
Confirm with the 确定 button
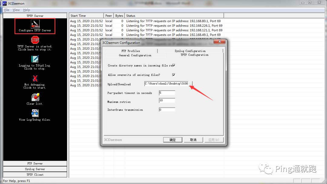click(173, 140)
